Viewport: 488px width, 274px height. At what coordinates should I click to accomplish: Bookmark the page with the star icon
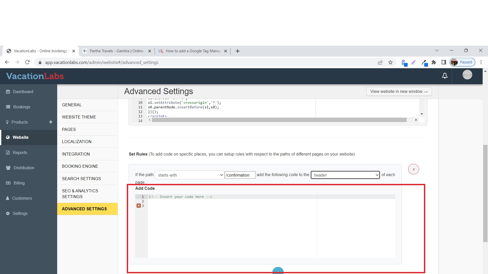click(390, 62)
